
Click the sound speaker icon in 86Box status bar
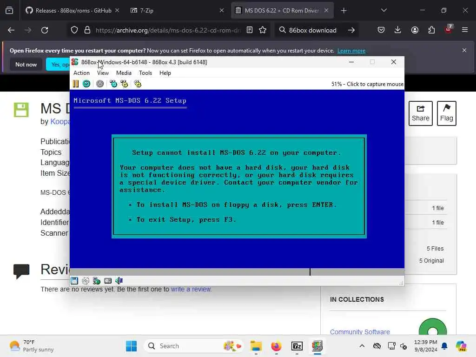pyautogui.click(x=119, y=281)
